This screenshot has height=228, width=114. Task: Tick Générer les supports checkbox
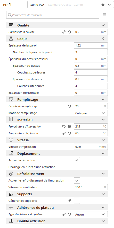coord(77,201)
